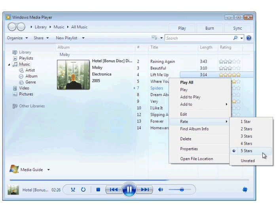
Task: Toggle repeat playback
Action: 83,190
